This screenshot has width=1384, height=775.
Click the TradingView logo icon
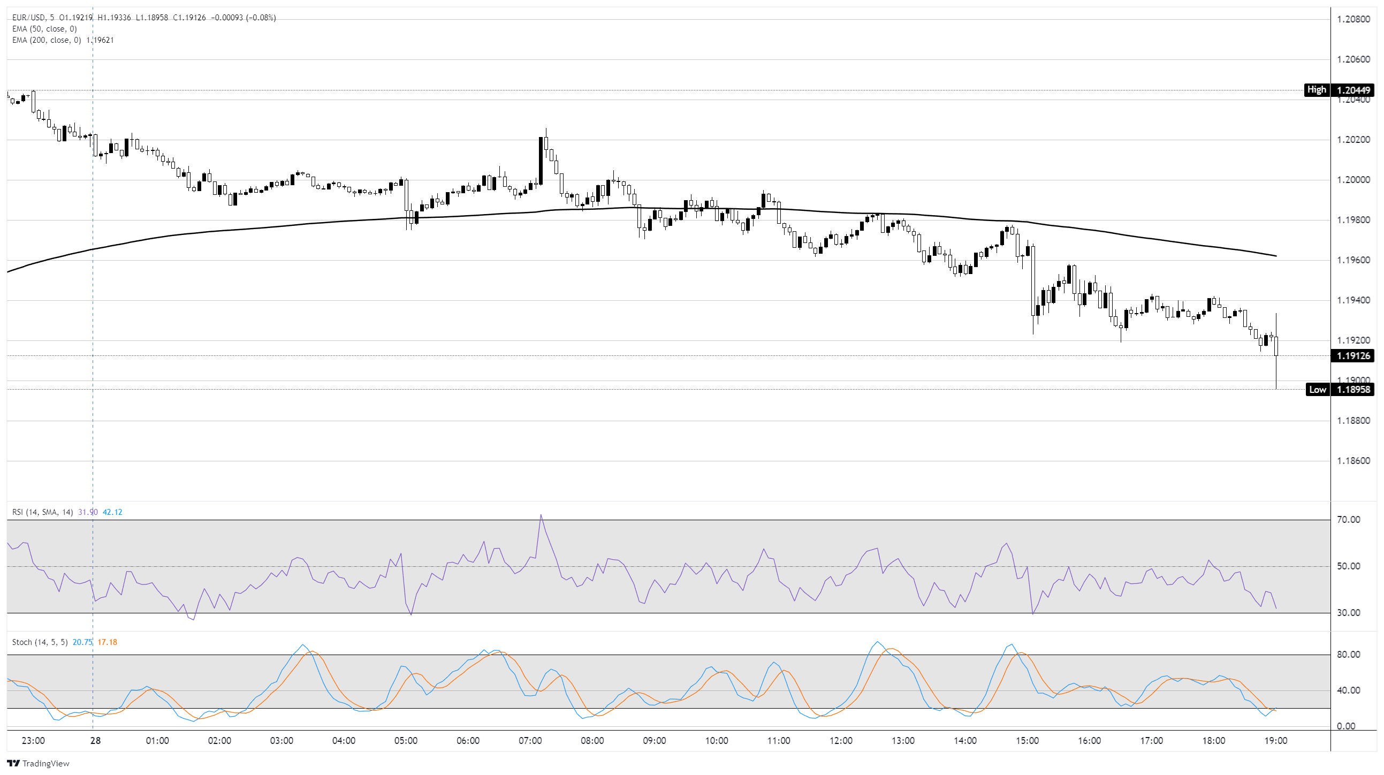(13, 763)
